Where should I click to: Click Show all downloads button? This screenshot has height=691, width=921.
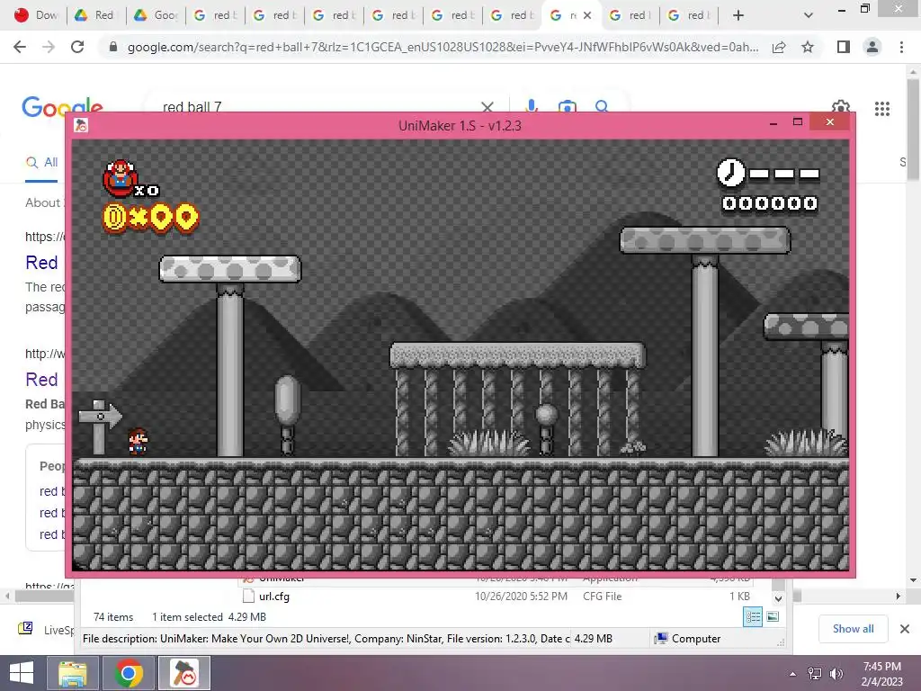click(x=853, y=629)
